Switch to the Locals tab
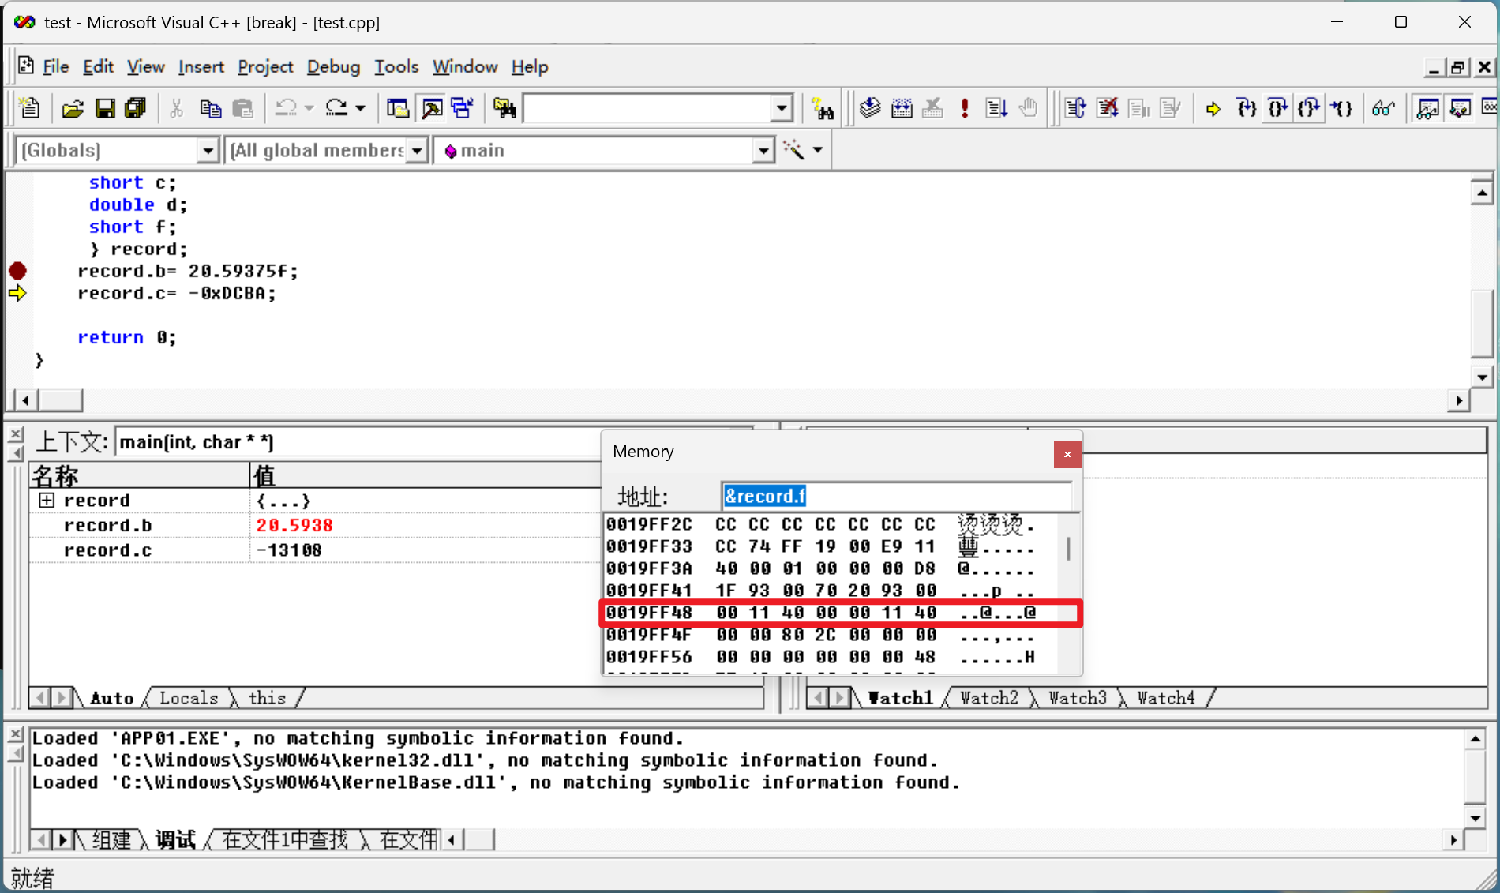 click(x=189, y=698)
